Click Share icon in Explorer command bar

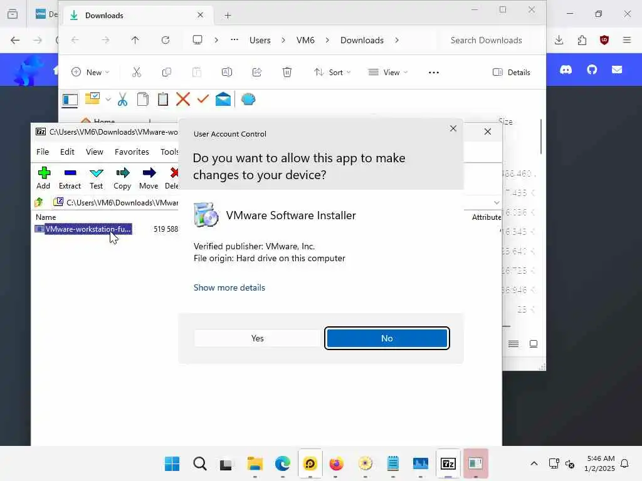[256, 73]
